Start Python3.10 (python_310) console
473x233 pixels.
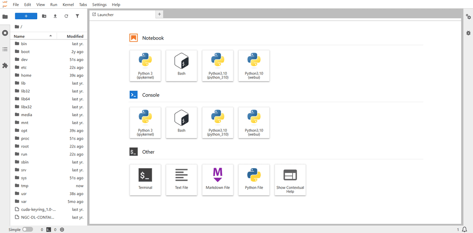(218, 123)
